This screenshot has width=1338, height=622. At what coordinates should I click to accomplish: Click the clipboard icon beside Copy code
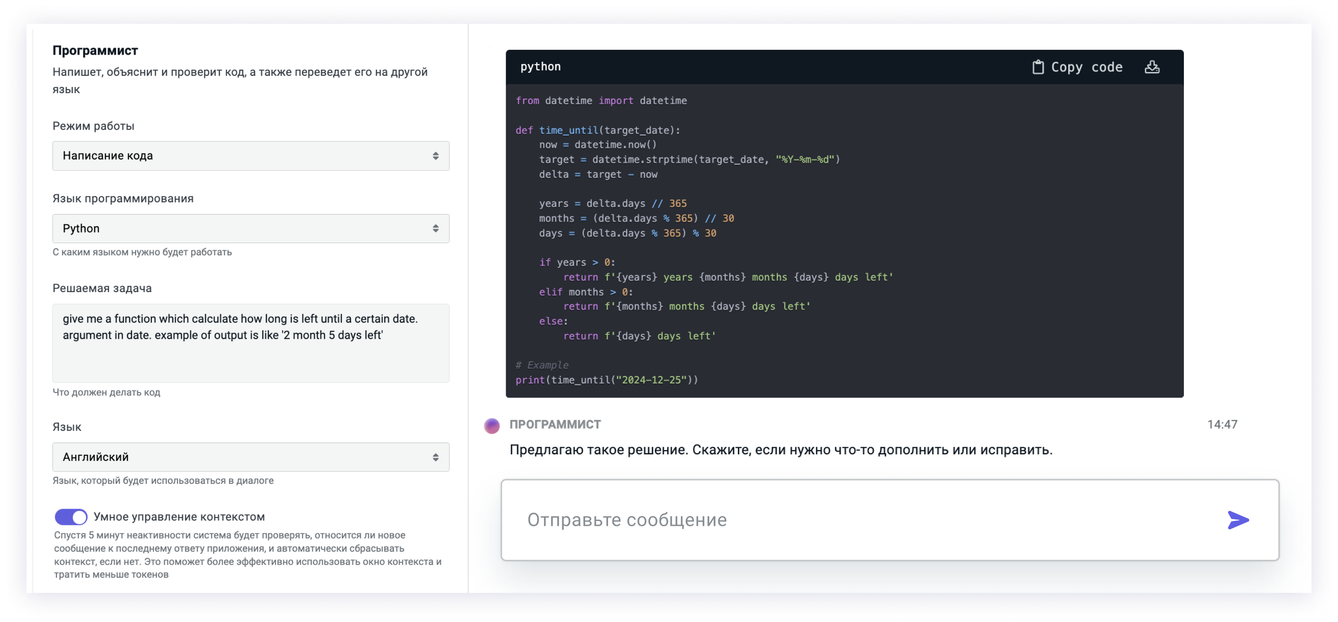[1037, 67]
